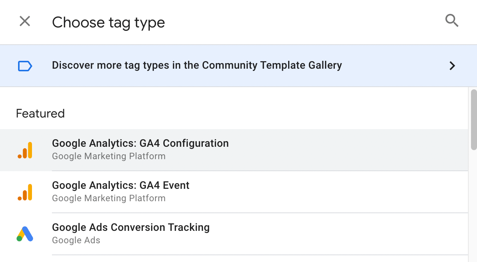
Task: Click the Featured section heading
Action: [x=40, y=113]
